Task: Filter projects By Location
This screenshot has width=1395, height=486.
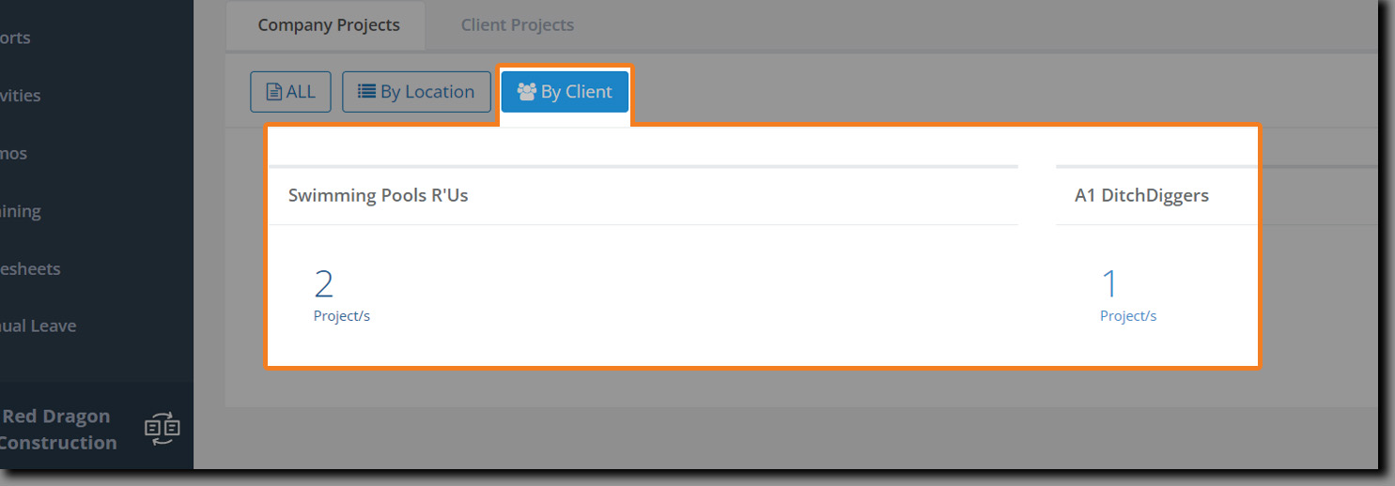Action: pos(416,92)
